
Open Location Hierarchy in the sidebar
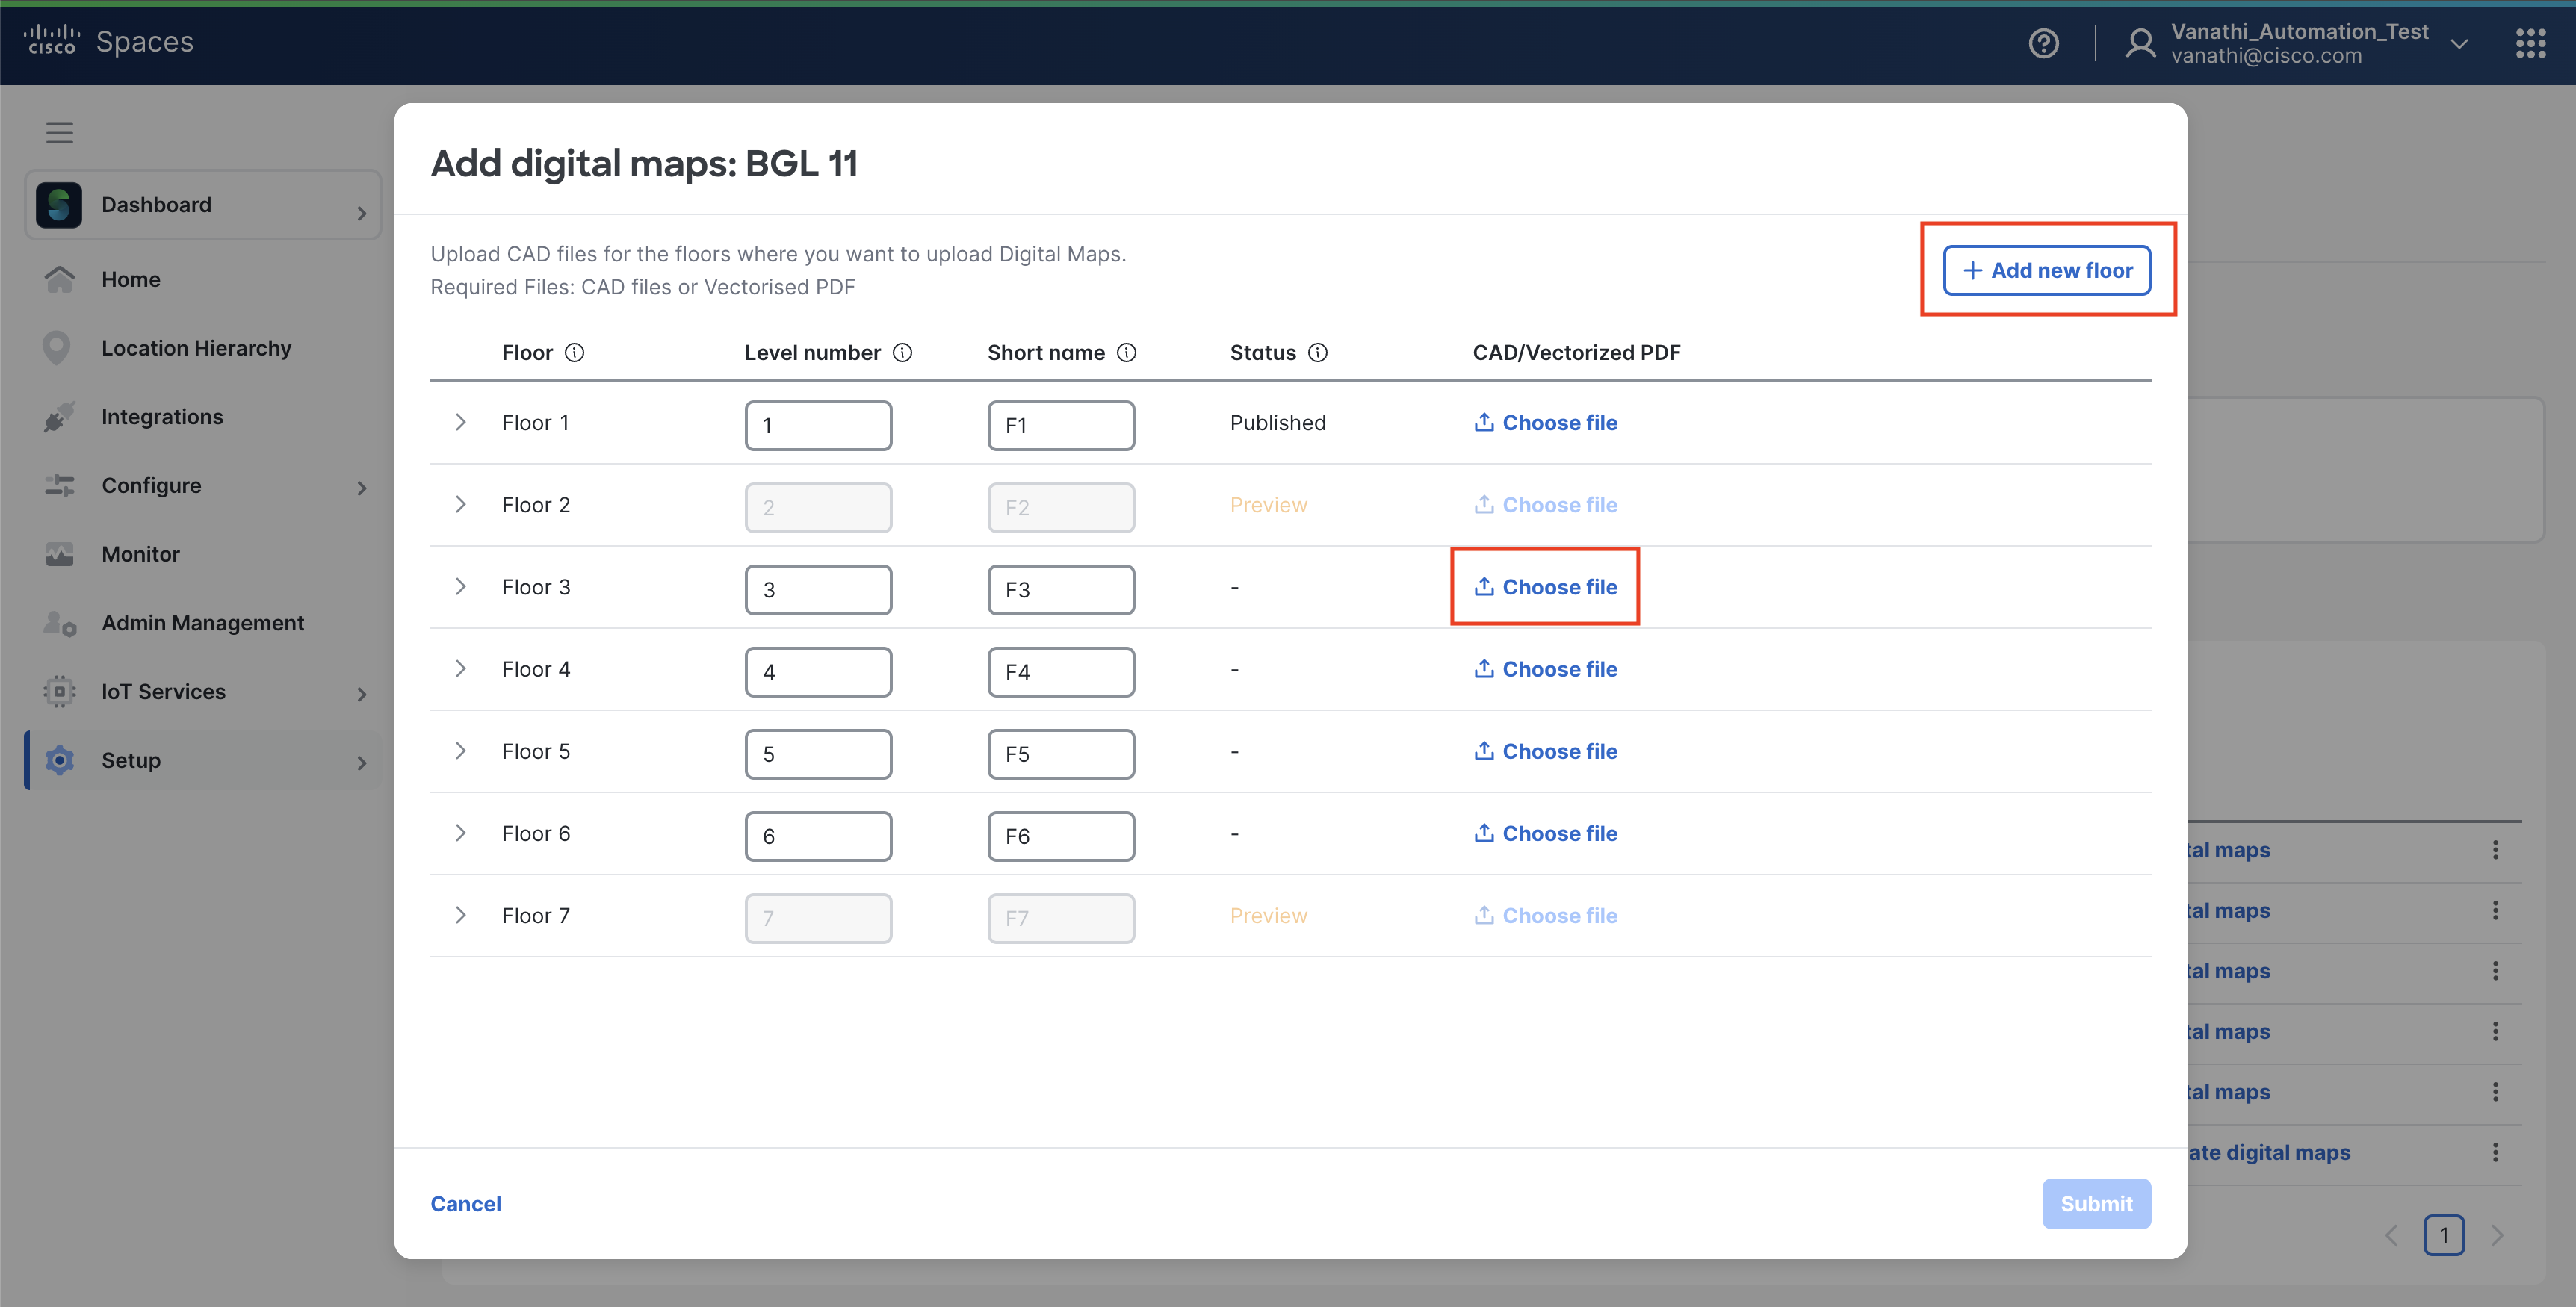coord(196,347)
